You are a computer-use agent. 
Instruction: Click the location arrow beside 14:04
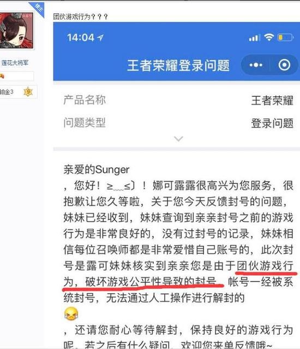click(100, 38)
